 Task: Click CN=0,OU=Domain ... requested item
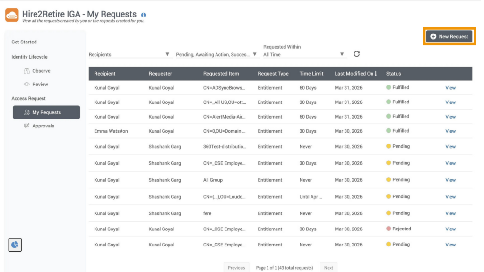(x=224, y=131)
